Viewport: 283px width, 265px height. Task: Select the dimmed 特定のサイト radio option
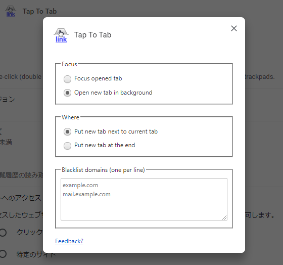pyautogui.click(x=3, y=254)
